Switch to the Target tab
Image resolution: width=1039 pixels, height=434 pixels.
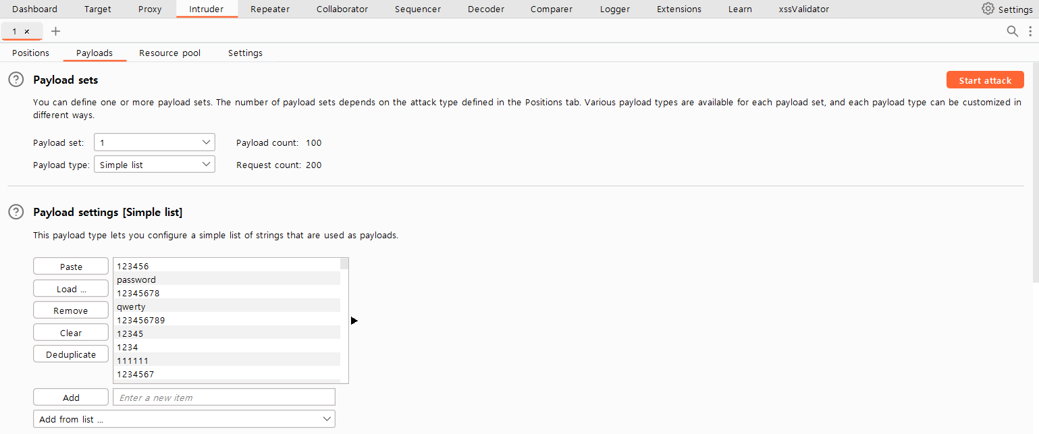coord(98,9)
